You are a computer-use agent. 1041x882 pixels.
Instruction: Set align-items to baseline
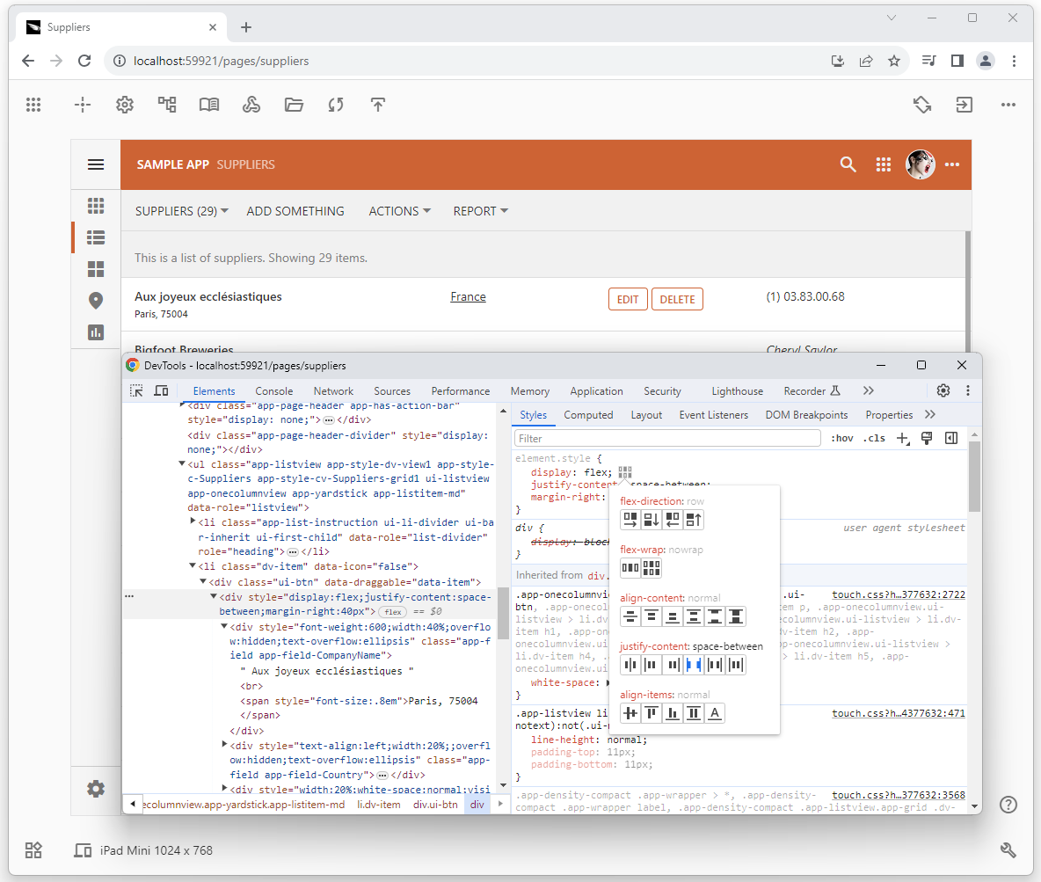714,713
